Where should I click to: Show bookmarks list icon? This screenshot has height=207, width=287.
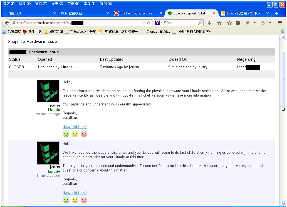tap(238, 23)
